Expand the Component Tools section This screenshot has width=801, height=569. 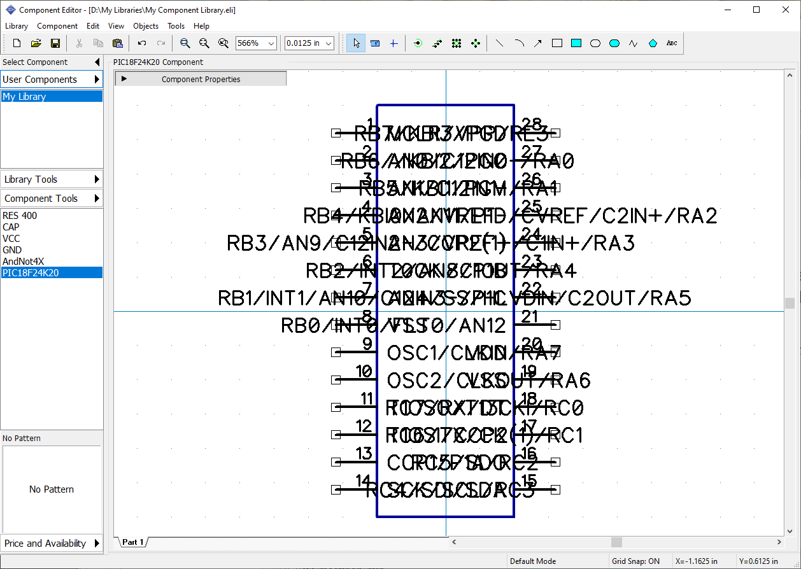pos(97,198)
